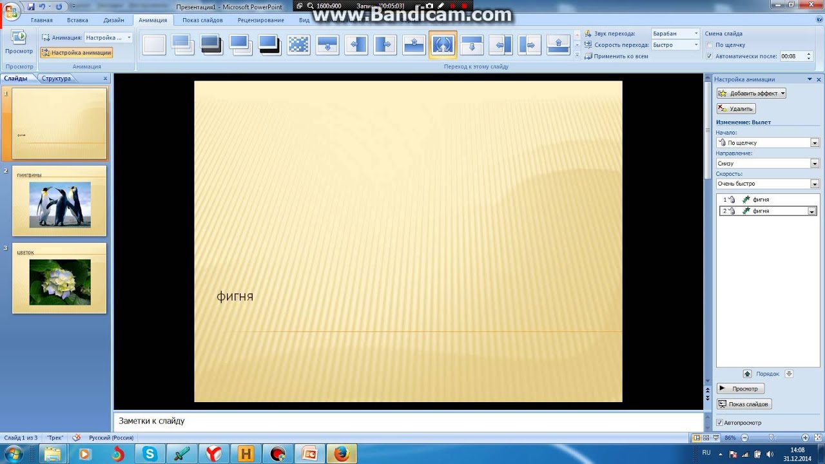Open Направление Снизу dropdown
Screen dimensions: 825x464
click(815, 164)
